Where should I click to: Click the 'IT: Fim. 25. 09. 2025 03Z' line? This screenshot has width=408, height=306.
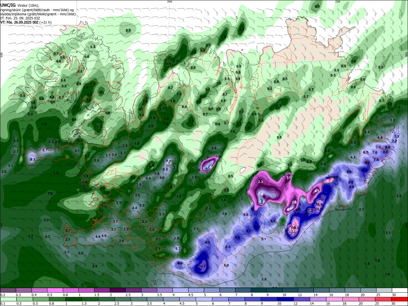click(x=20, y=18)
